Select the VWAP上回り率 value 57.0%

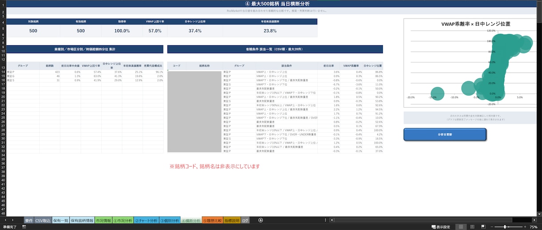[x=155, y=31]
